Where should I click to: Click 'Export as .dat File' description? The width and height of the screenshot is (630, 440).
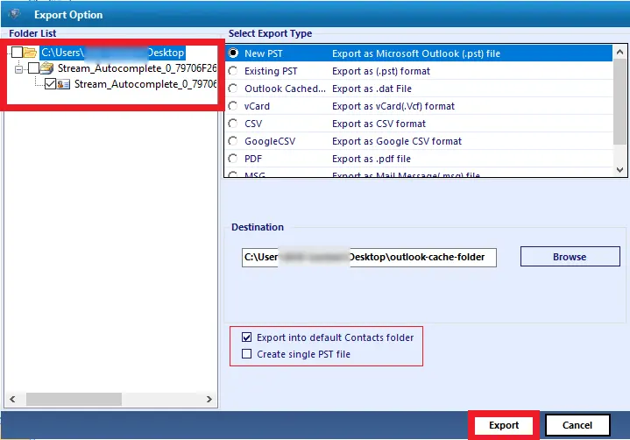(x=372, y=89)
